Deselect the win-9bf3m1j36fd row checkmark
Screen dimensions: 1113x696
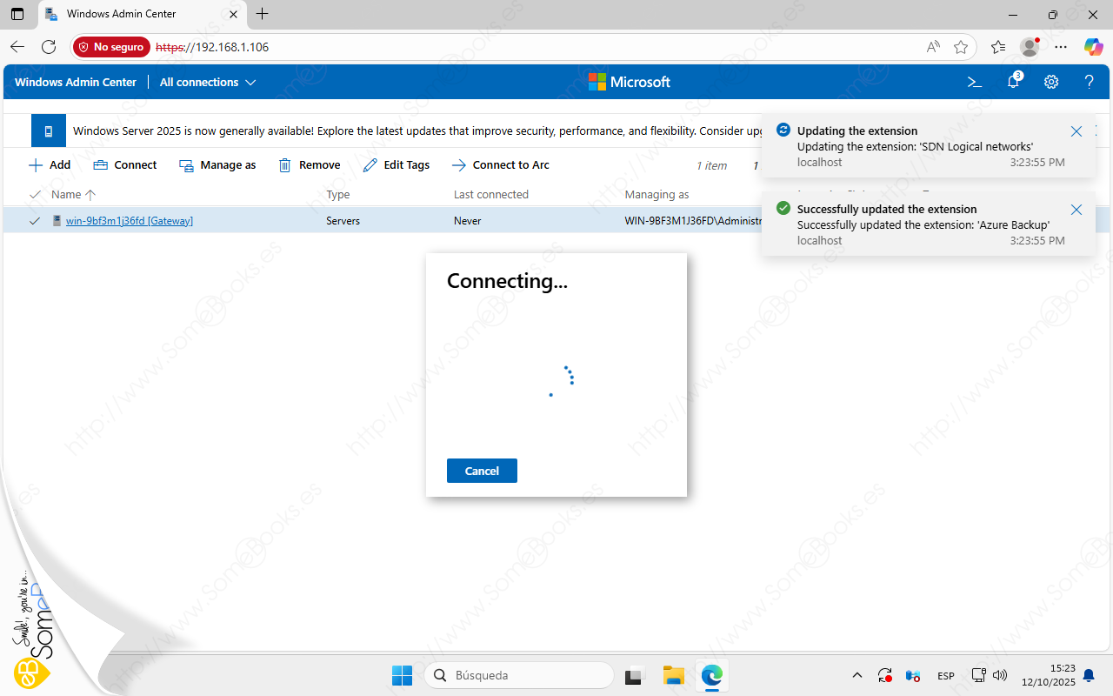click(35, 221)
